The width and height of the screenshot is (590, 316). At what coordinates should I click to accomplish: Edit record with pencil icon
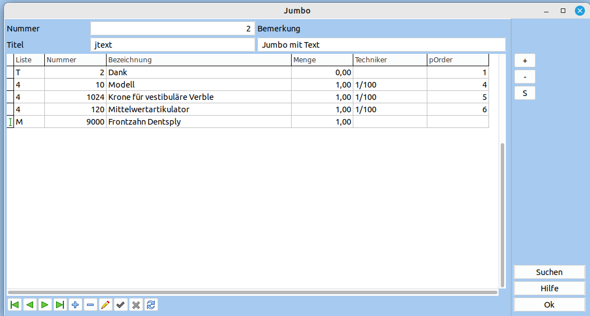105,305
